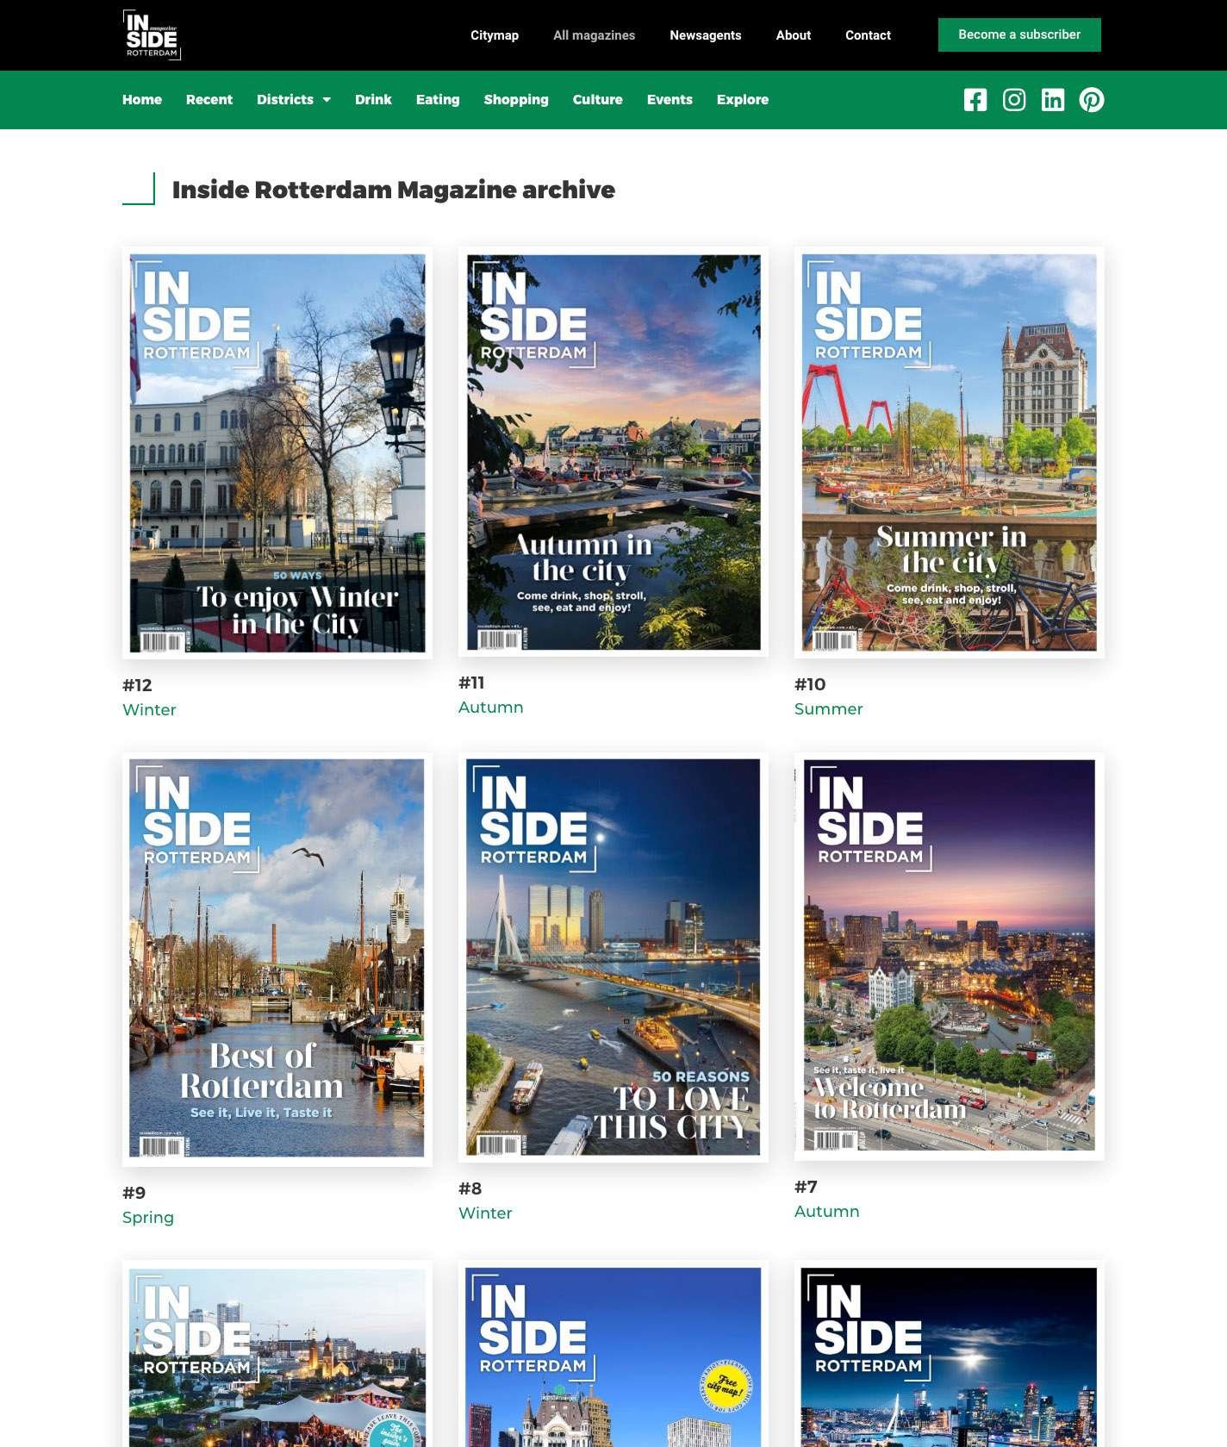Click the Become a subscriber button

pos(1018,35)
